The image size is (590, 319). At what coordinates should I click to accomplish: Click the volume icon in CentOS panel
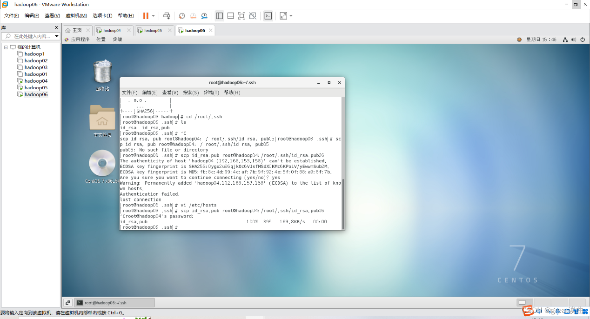pyautogui.click(x=574, y=40)
